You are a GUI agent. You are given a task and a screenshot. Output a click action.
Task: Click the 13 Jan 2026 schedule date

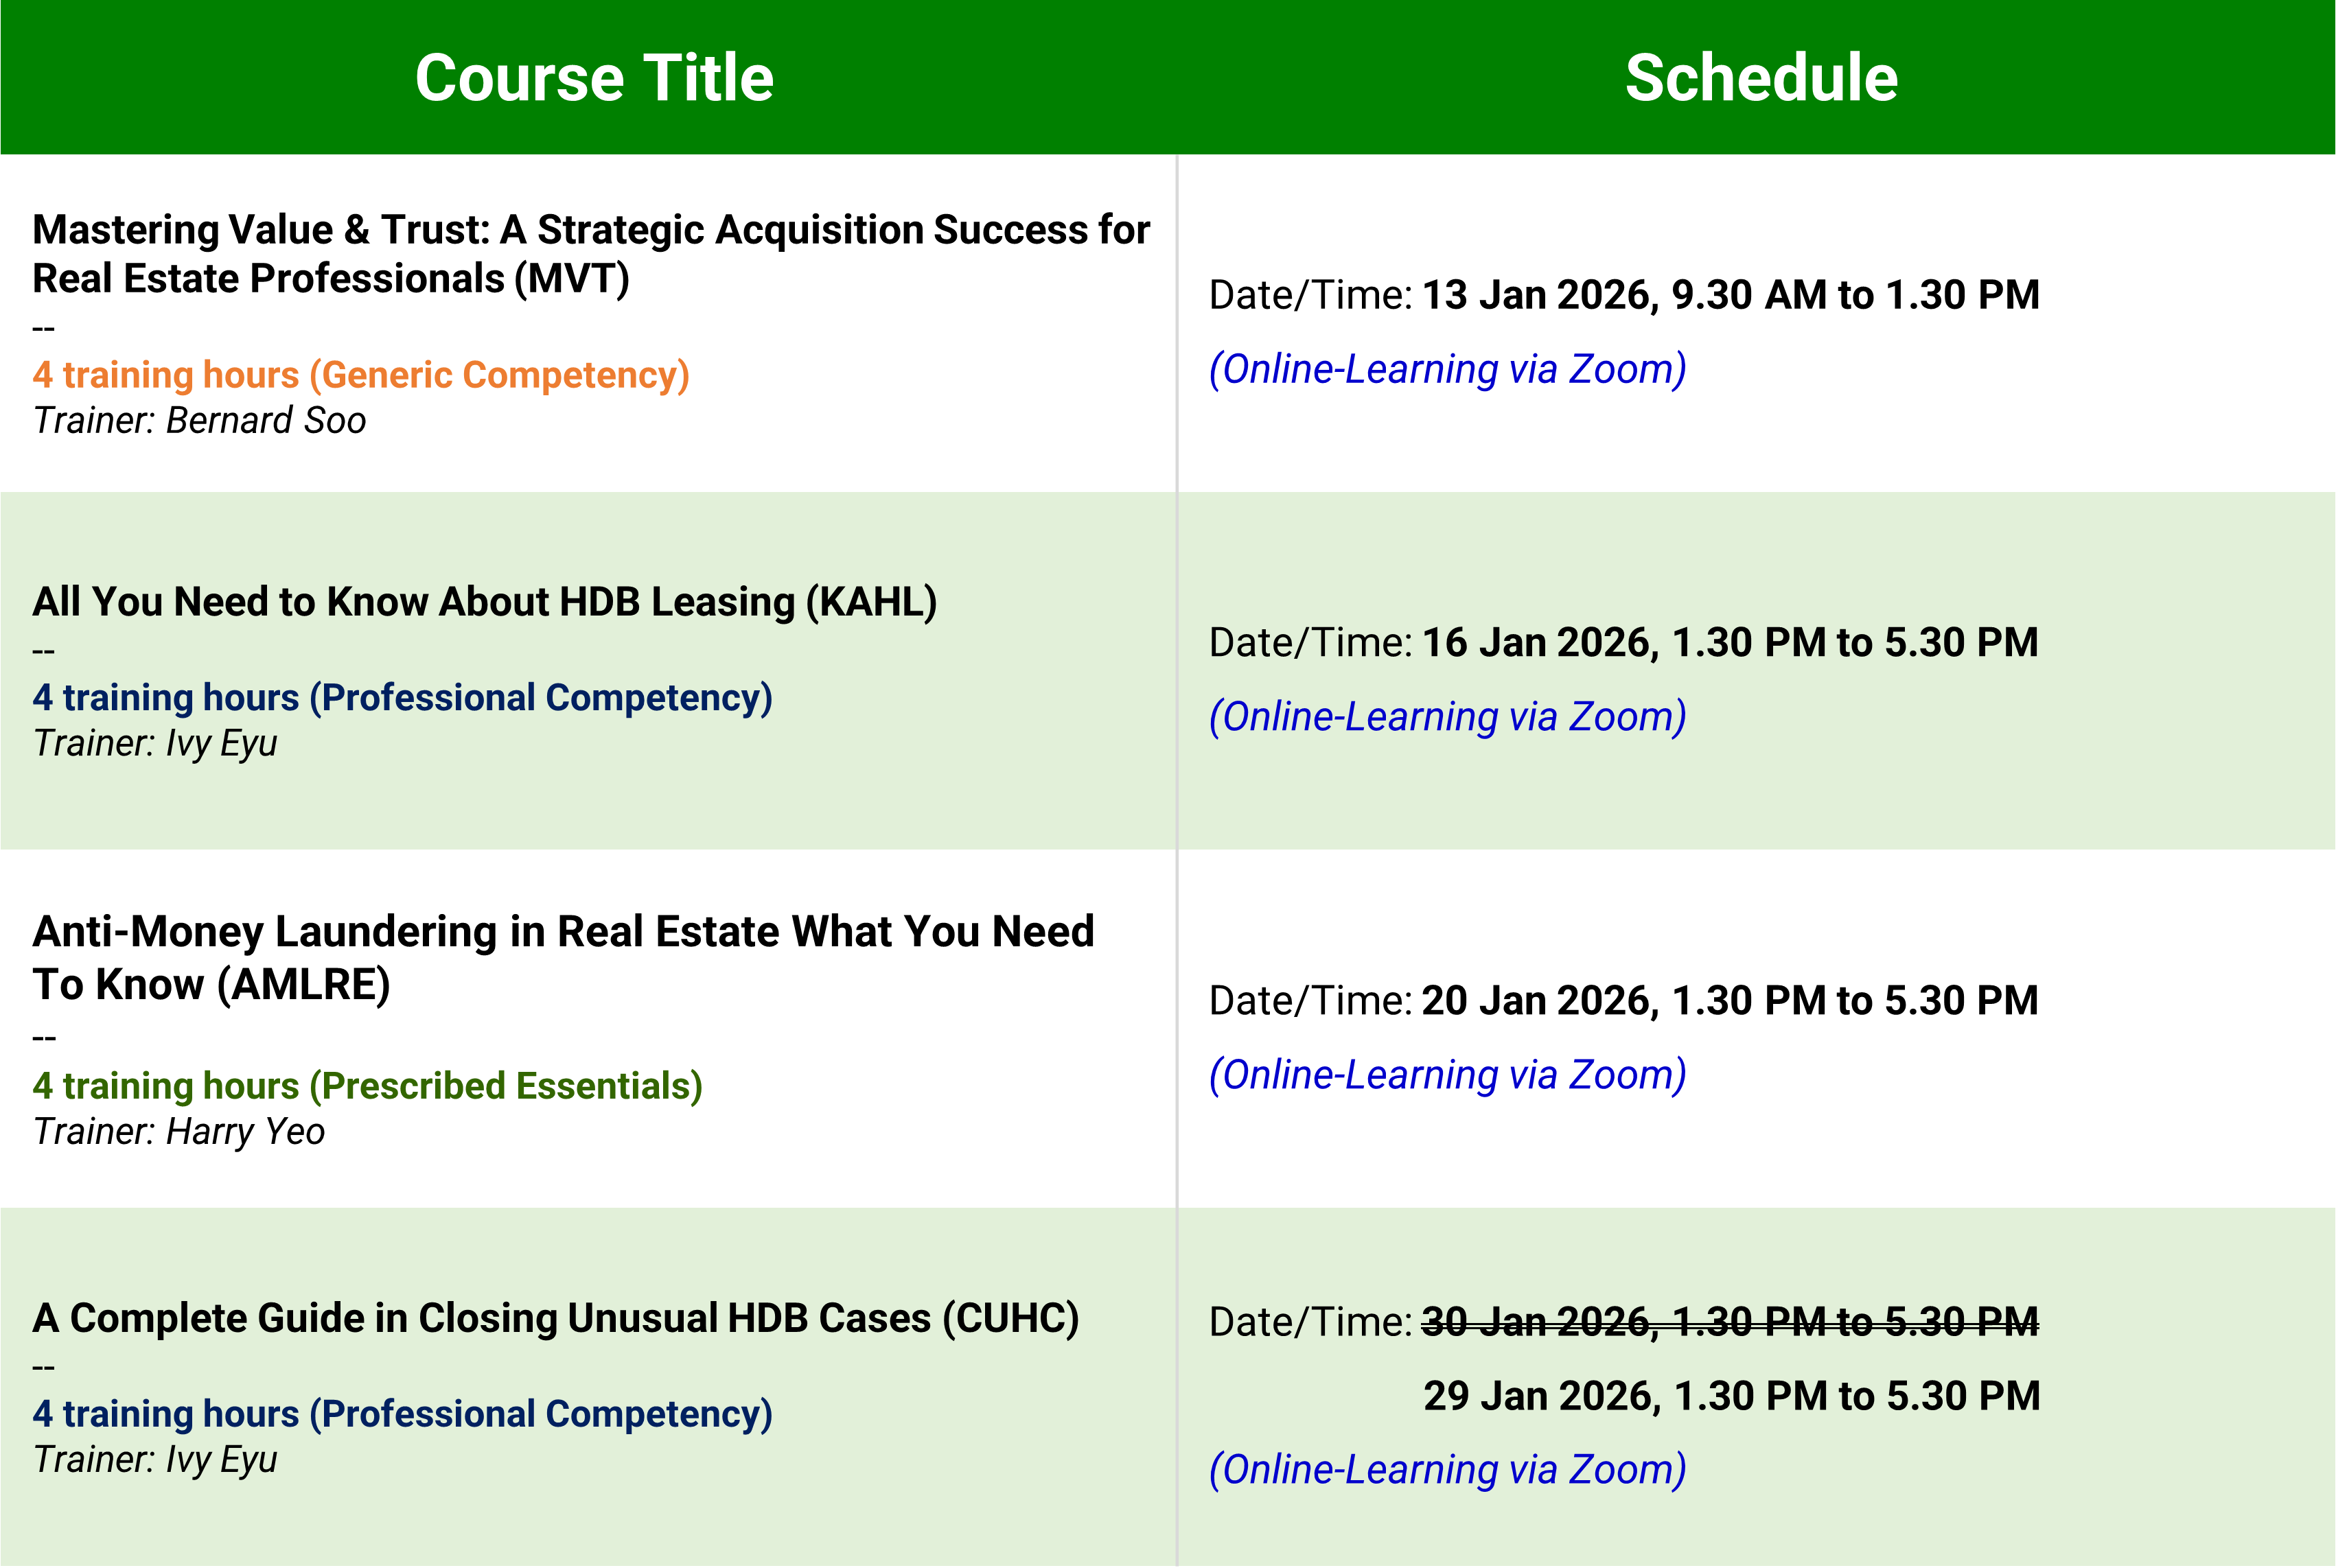tap(1730, 295)
